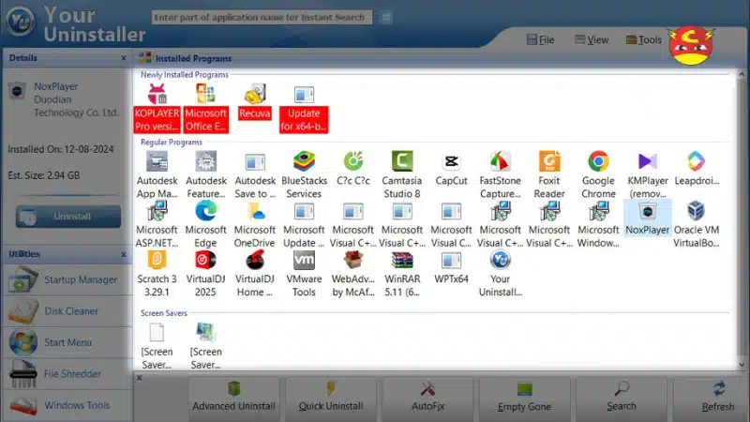Select the Oracle VM VirtualBox icon

(x=697, y=211)
